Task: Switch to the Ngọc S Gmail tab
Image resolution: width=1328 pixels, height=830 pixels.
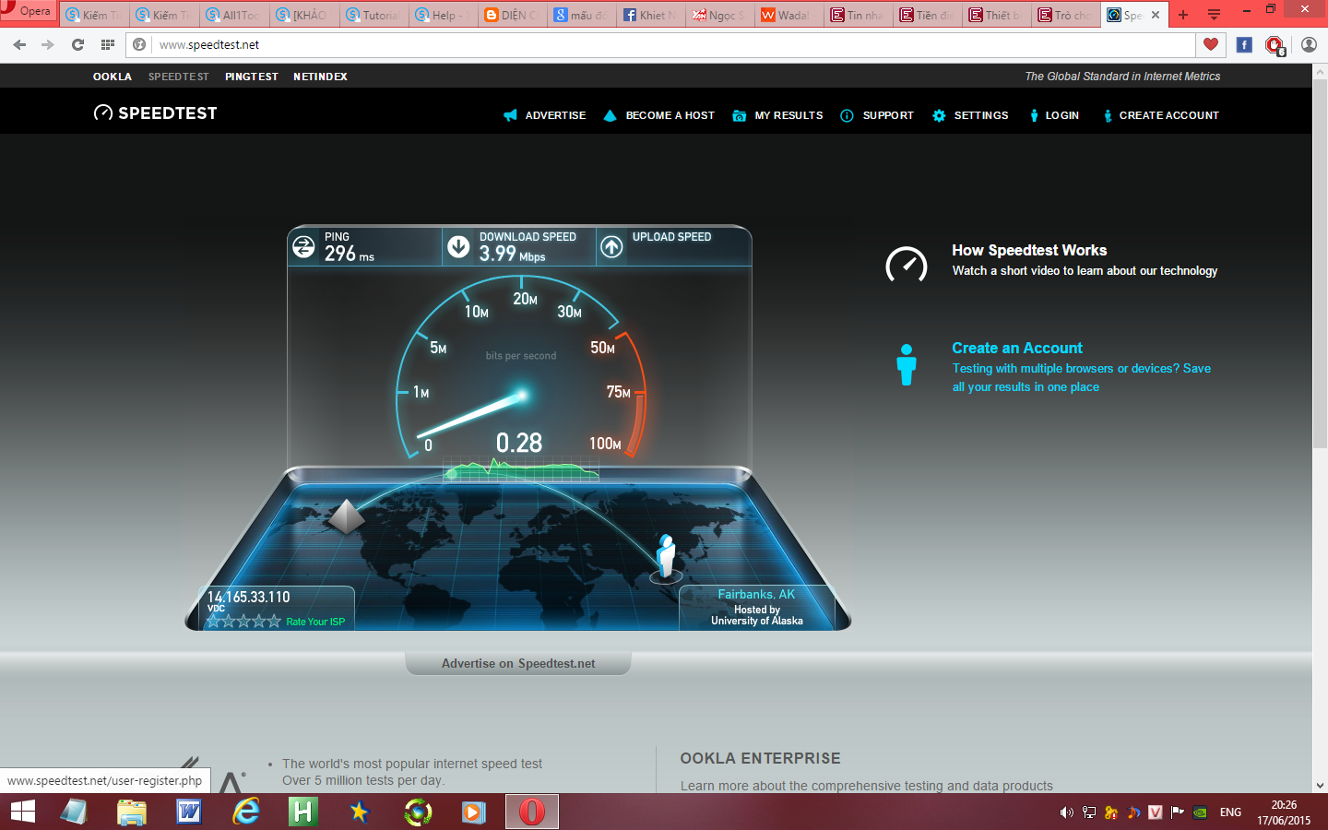Action: (720, 15)
